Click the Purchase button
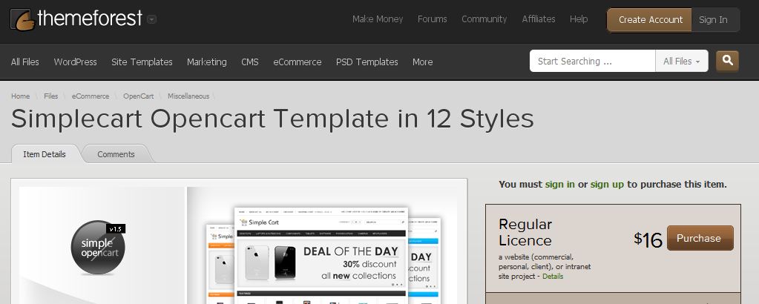 coord(700,238)
